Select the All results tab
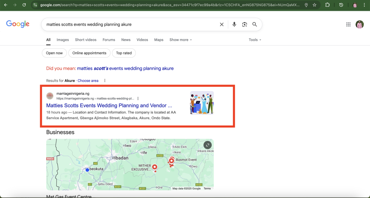This screenshot has width=370, height=198. tap(48, 40)
